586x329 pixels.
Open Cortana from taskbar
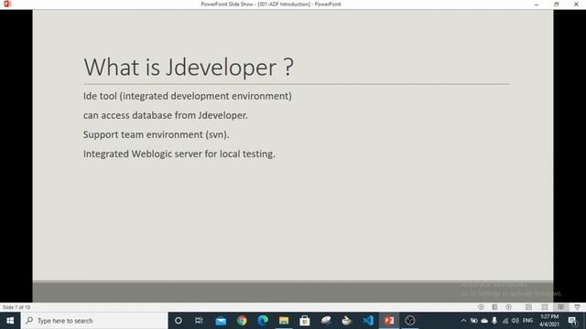(x=179, y=321)
